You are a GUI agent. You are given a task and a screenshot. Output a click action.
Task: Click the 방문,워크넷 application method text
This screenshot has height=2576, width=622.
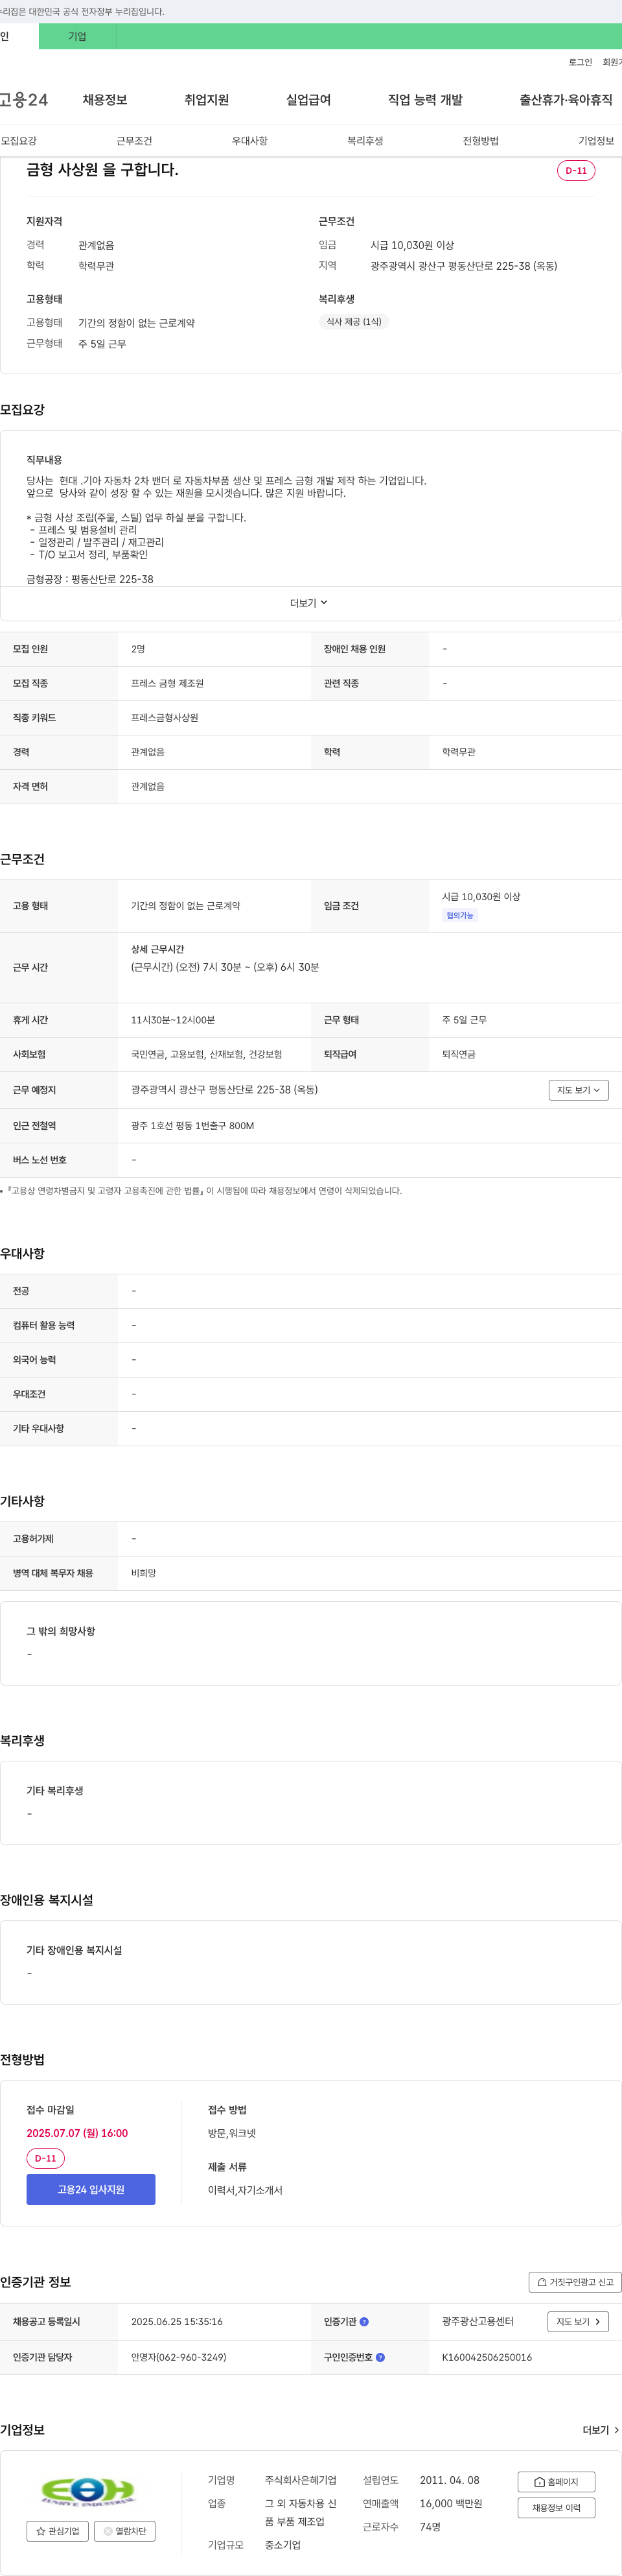click(x=231, y=2133)
